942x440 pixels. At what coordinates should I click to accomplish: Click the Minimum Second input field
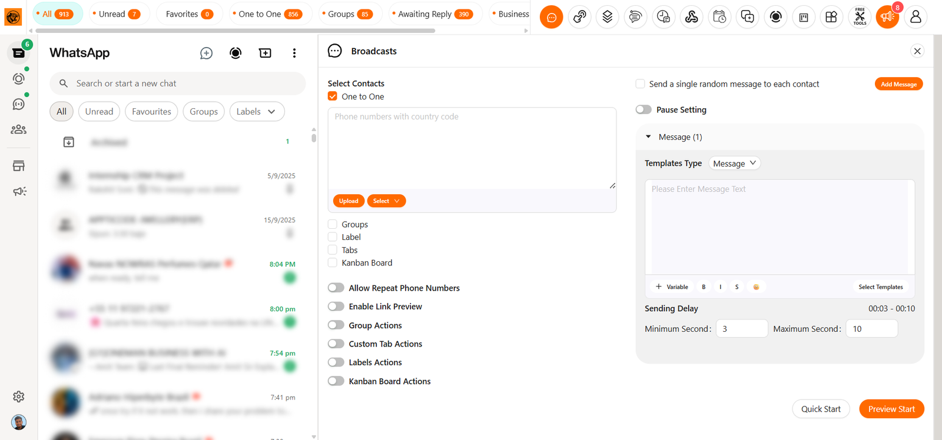click(741, 329)
